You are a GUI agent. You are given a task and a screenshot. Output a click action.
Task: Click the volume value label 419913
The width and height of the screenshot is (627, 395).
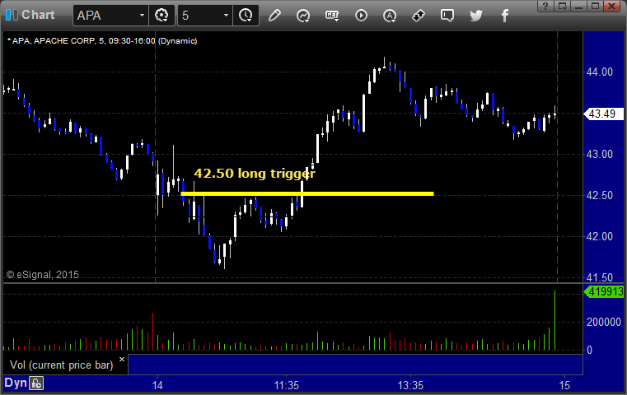pos(604,291)
